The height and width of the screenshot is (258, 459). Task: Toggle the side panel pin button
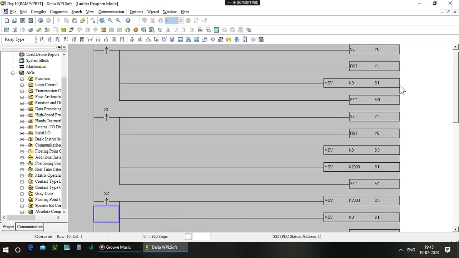pos(60,47)
